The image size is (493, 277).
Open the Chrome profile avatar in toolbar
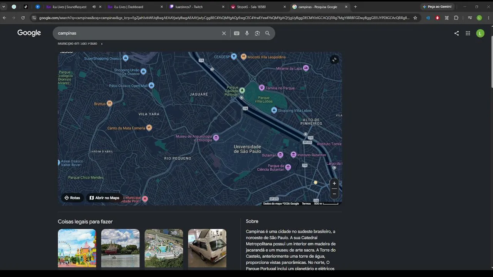click(479, 18)
